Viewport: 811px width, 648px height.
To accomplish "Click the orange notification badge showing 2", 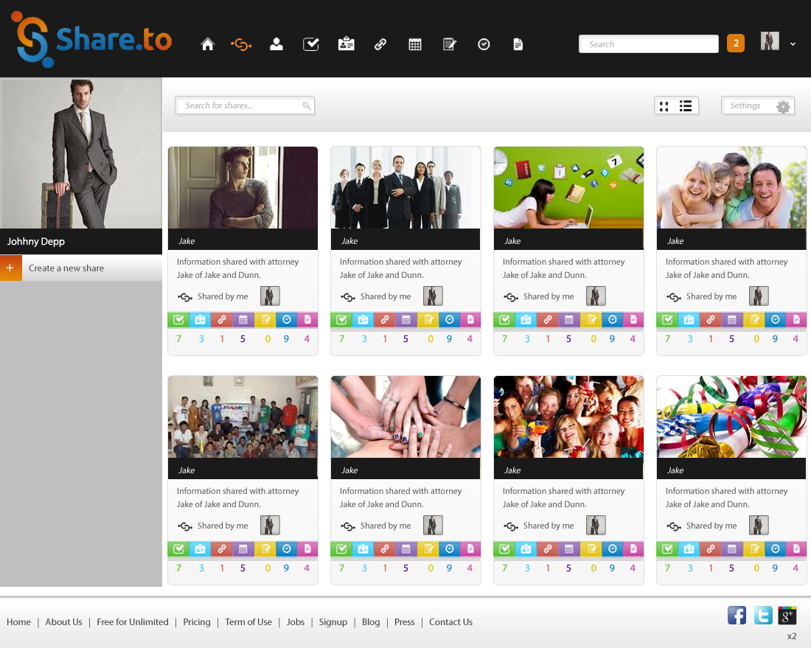I will pyautogui.click(x=735, y=43).
